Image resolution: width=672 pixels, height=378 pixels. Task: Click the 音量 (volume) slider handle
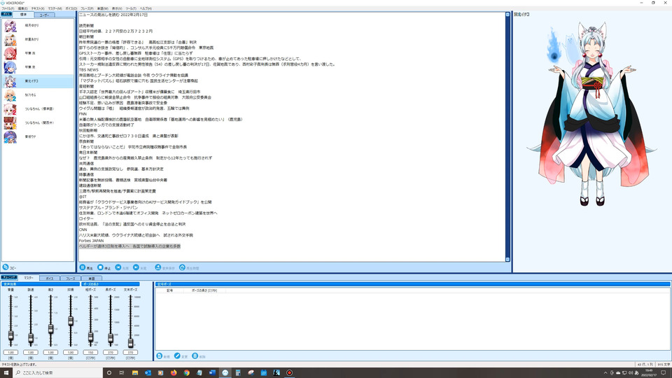10,335
